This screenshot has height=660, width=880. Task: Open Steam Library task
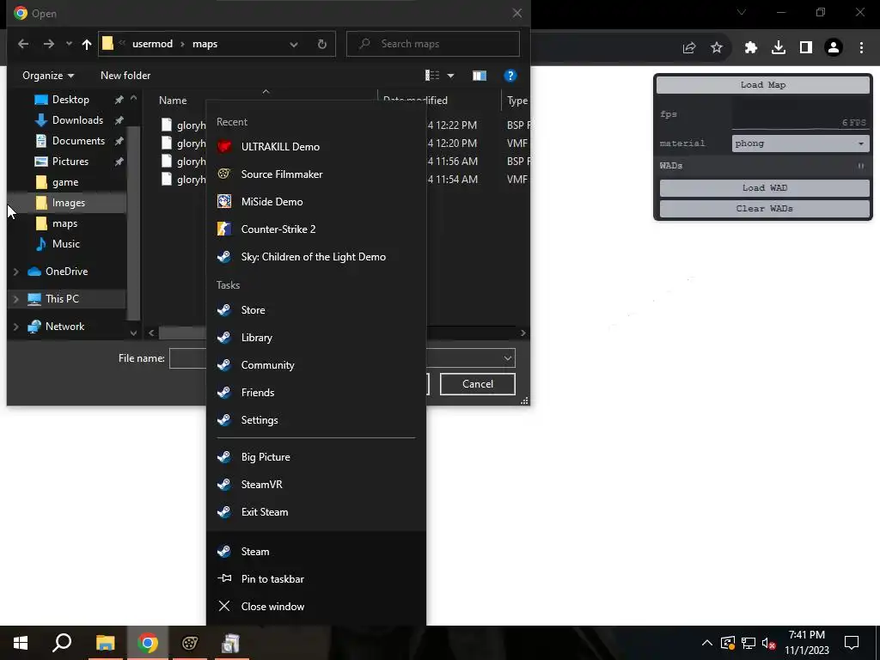click(x=316, y=337)
